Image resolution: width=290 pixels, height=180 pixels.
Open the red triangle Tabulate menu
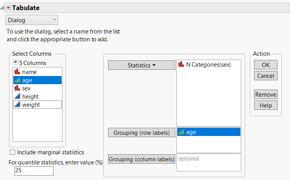click(8, 8)
